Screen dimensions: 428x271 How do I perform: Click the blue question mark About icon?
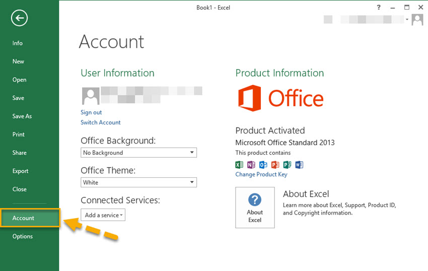(x=255, y=199)
